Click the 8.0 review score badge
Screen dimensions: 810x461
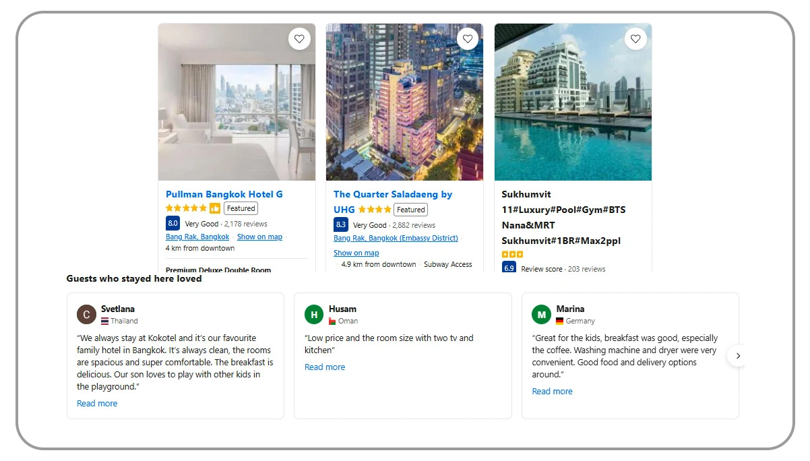pos(173,223)
